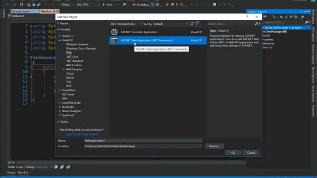Click the Browse... button

tap(214, 146)
